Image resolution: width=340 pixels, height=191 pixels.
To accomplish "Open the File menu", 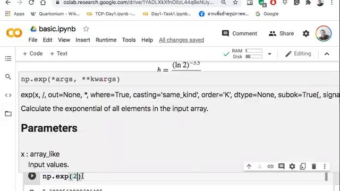I will 33,40.
